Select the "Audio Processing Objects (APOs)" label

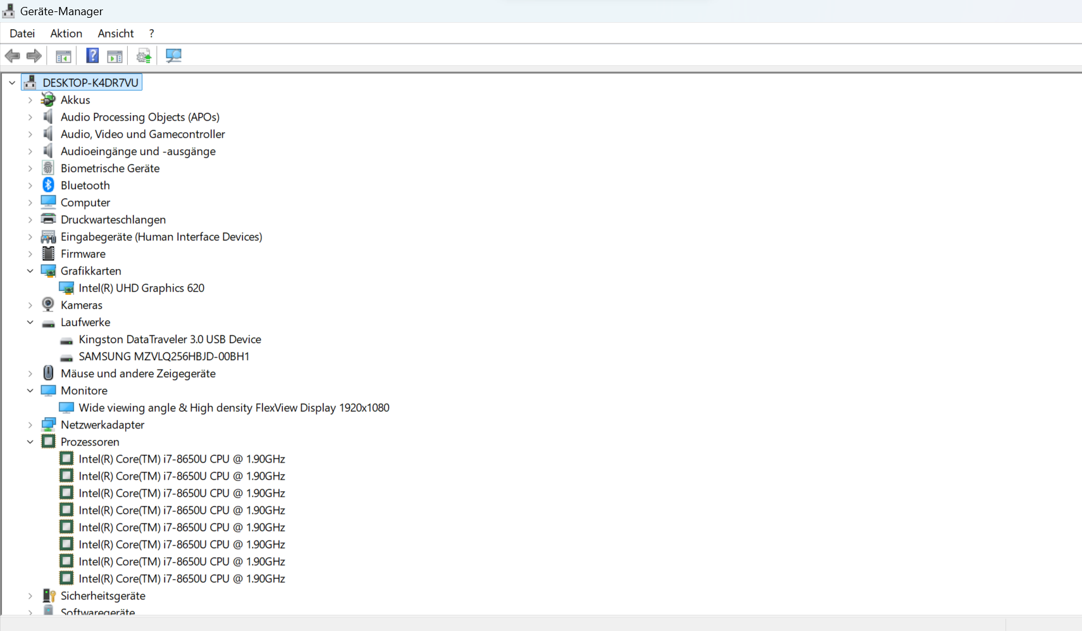click(140, 116)
